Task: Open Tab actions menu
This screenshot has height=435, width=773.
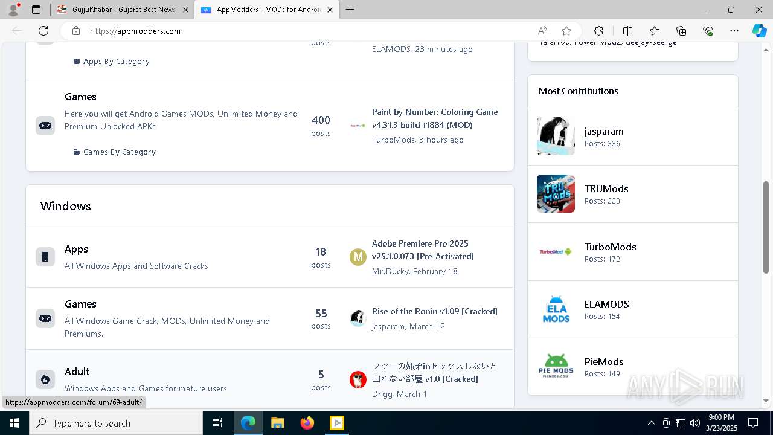Action: pos(36,10)
